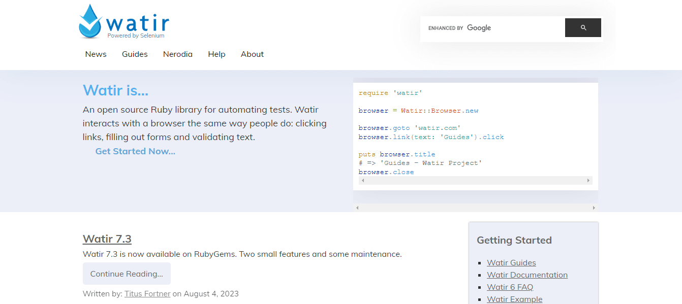Go to the Nerodia page
The width and height of the screenshot is (682, 304).
[x=177, y=54]
